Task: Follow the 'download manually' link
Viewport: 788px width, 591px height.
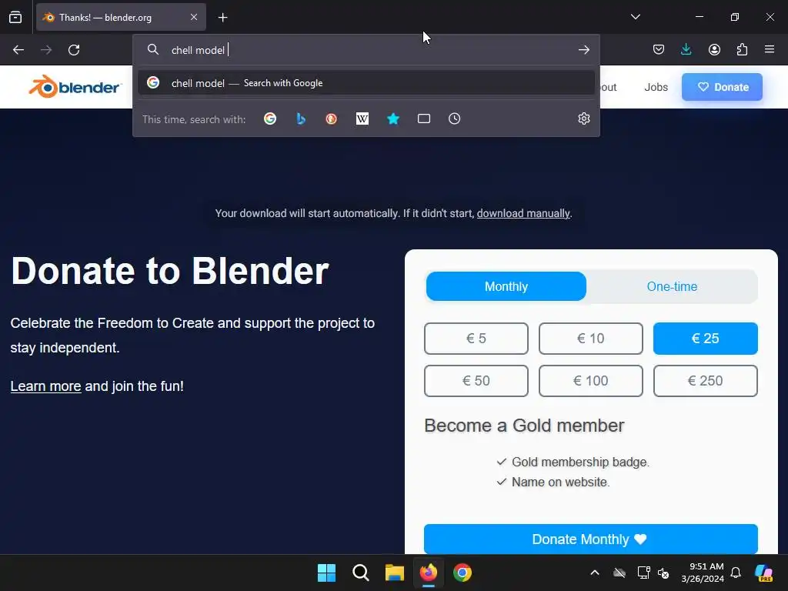Action: 523,214
